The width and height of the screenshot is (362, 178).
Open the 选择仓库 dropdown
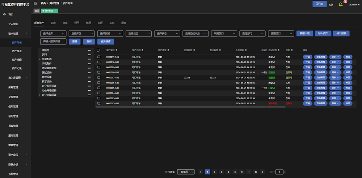(x=54, y=34)
